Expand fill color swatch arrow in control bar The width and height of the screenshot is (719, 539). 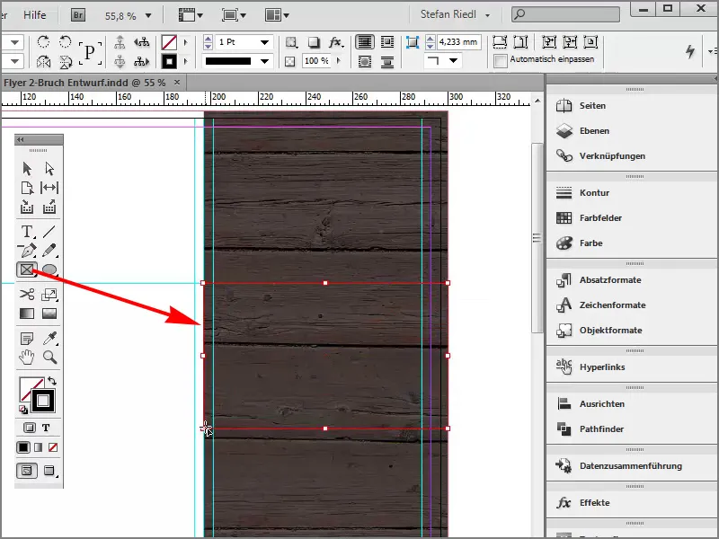186,42
